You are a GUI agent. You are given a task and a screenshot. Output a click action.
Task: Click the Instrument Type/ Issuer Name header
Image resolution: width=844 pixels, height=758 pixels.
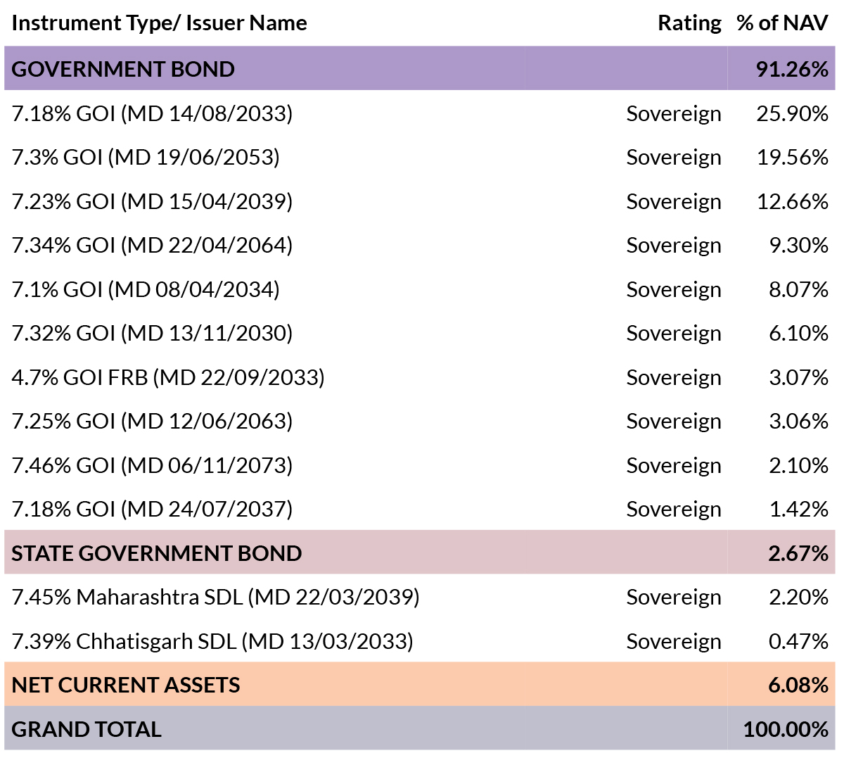[x=159, y=23]
